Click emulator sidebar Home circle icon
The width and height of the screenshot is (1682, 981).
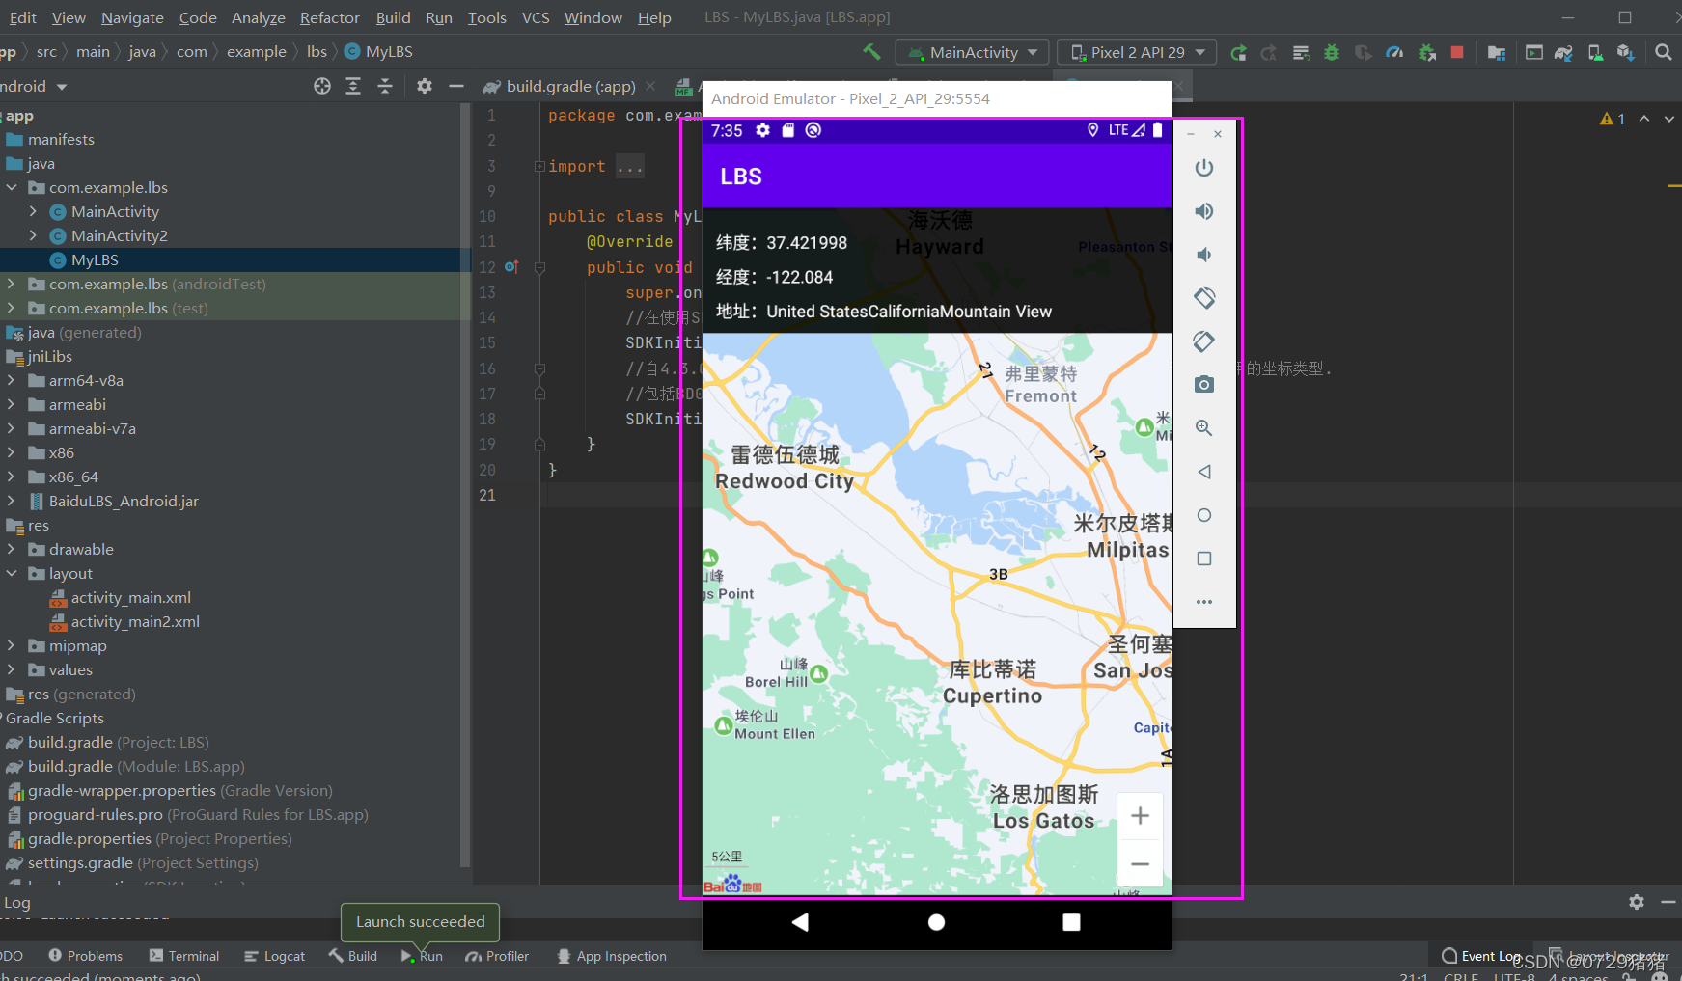(x=1204, y=515)
